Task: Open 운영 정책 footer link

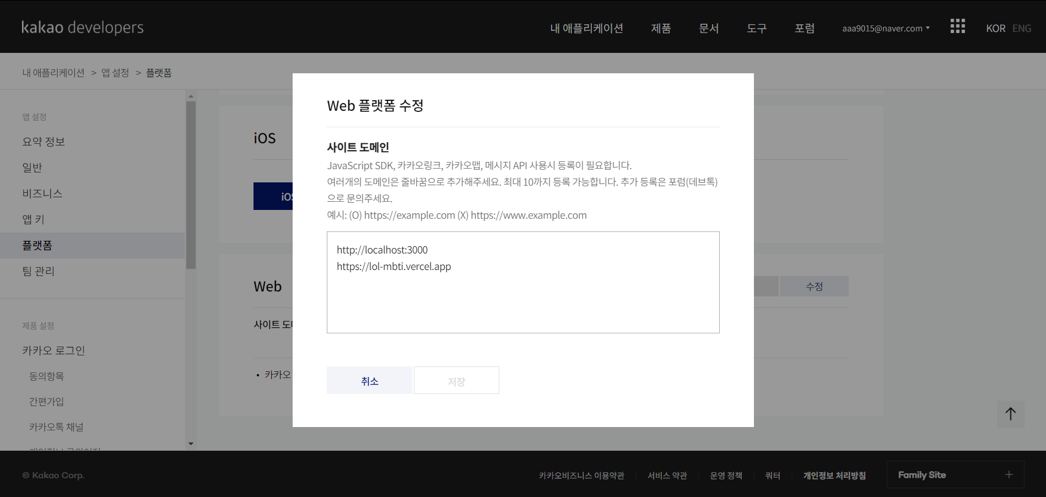Action: [x=726, y=476]
